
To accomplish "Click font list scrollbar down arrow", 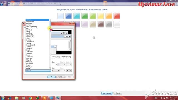I will [x=50, y=68].
